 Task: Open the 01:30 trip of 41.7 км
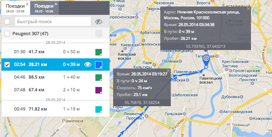tap(55, 52)
